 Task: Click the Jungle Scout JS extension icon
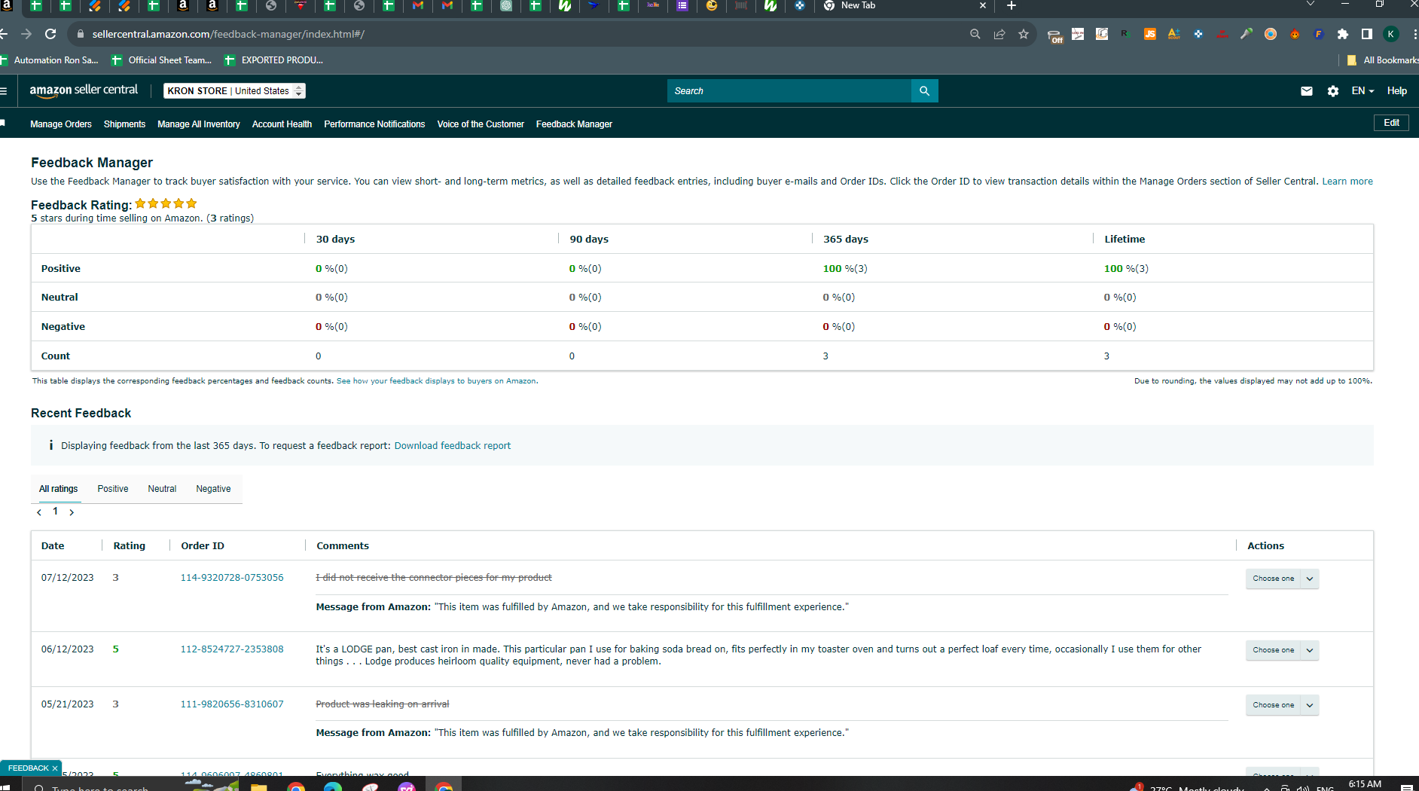point(1150,34)
